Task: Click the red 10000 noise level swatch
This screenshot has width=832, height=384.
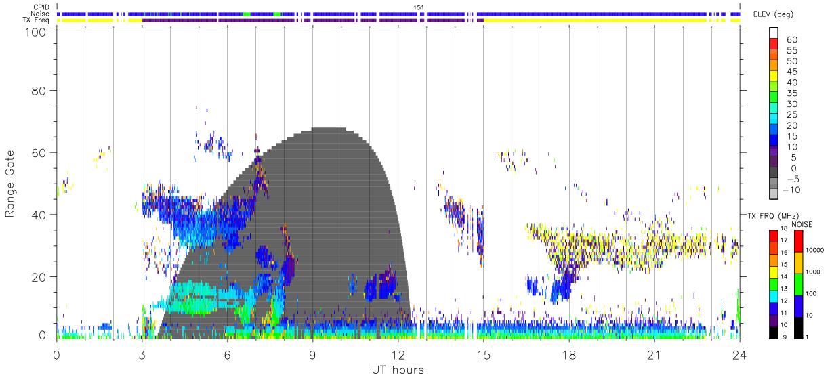Action: 799,241
